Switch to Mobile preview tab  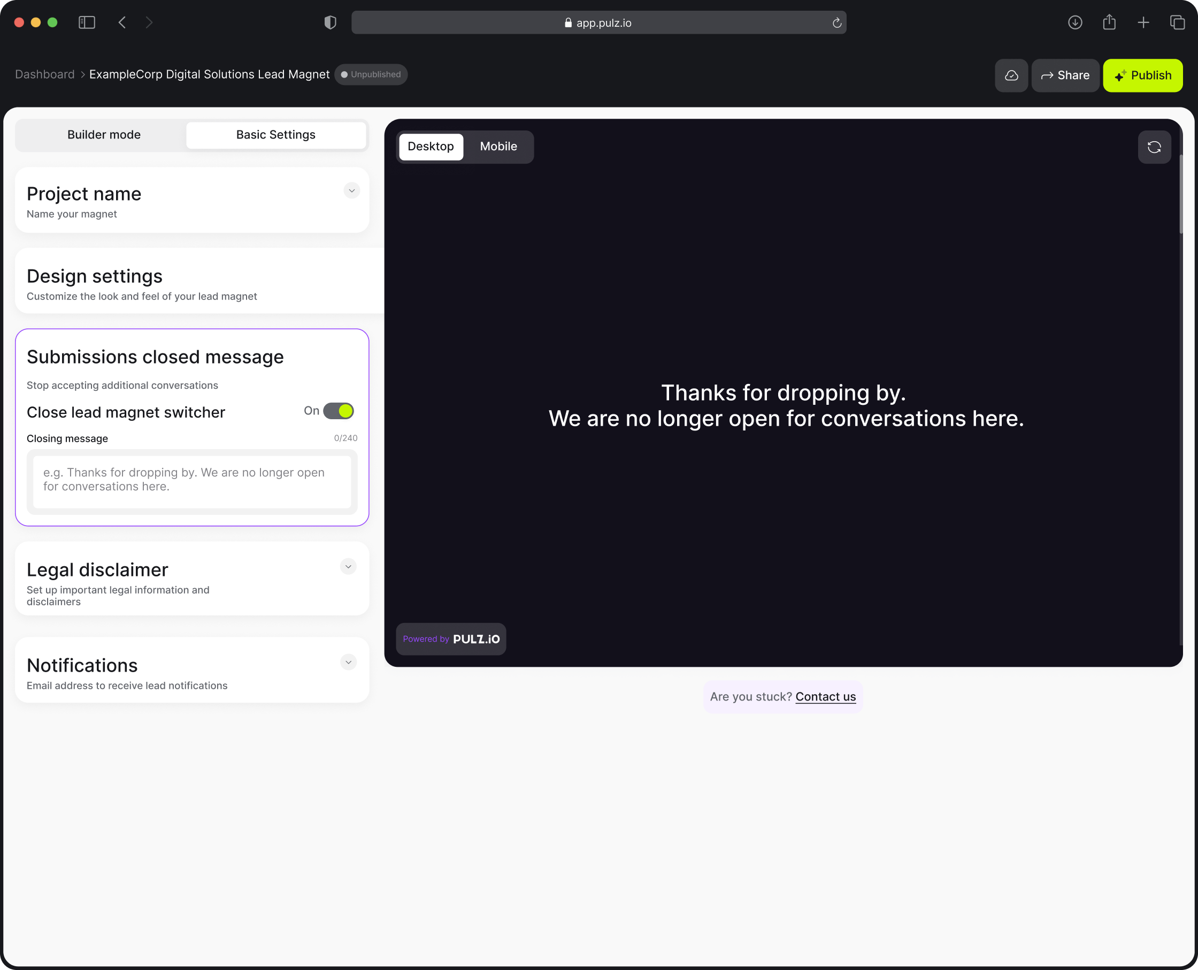click(x=498, y=147)
